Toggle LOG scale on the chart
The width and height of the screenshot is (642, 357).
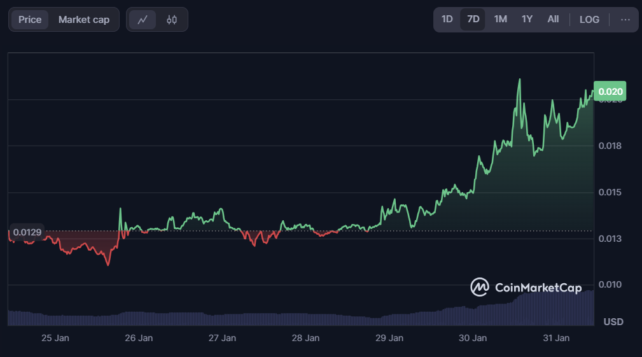589,19
